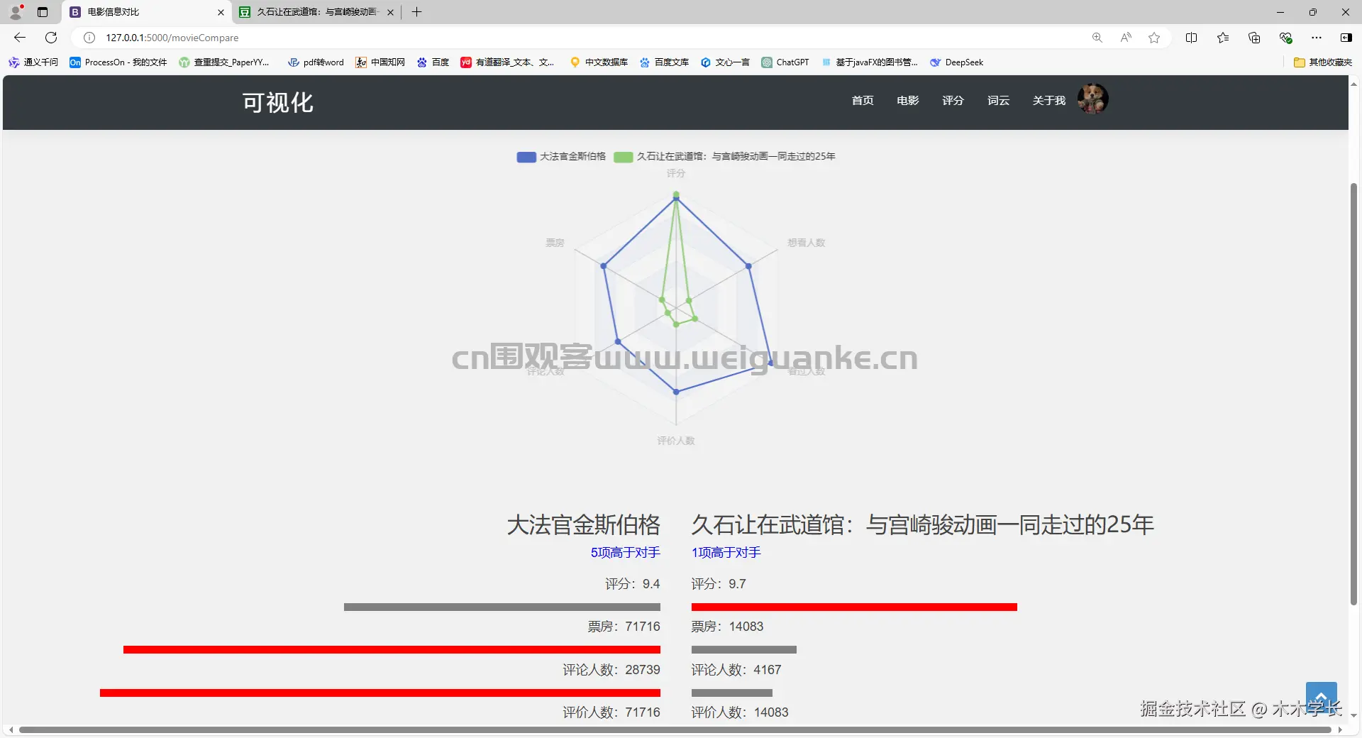Click the vertical scrollbar thumb
Image resolution: width=1362 pixels, height=738 pixels.
pos(1353,394)
